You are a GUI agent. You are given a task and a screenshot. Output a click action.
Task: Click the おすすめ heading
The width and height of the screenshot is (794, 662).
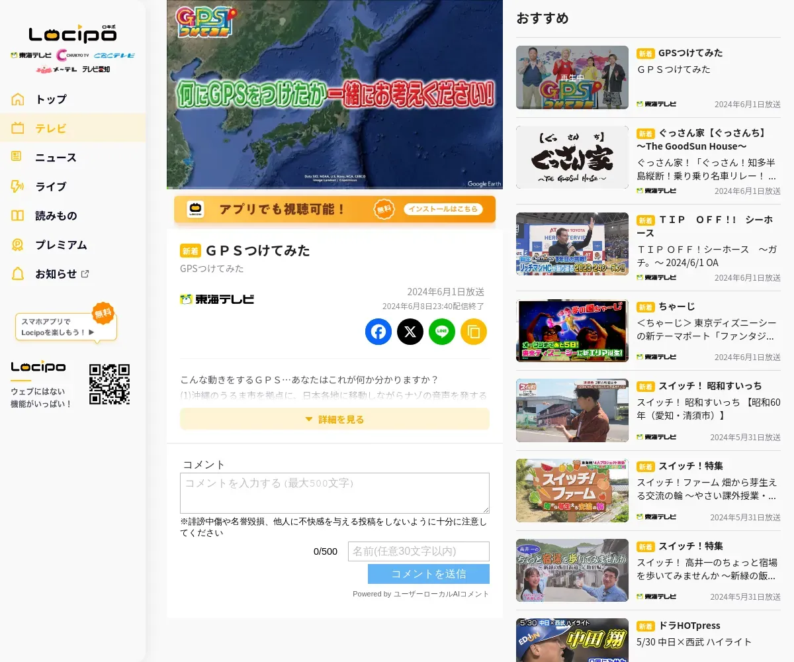543,19
